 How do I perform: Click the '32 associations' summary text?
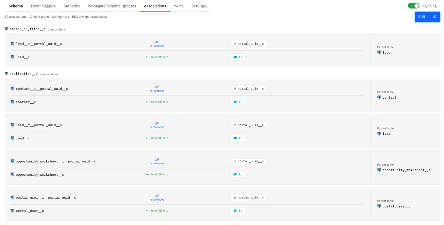[x=16, y=17]
